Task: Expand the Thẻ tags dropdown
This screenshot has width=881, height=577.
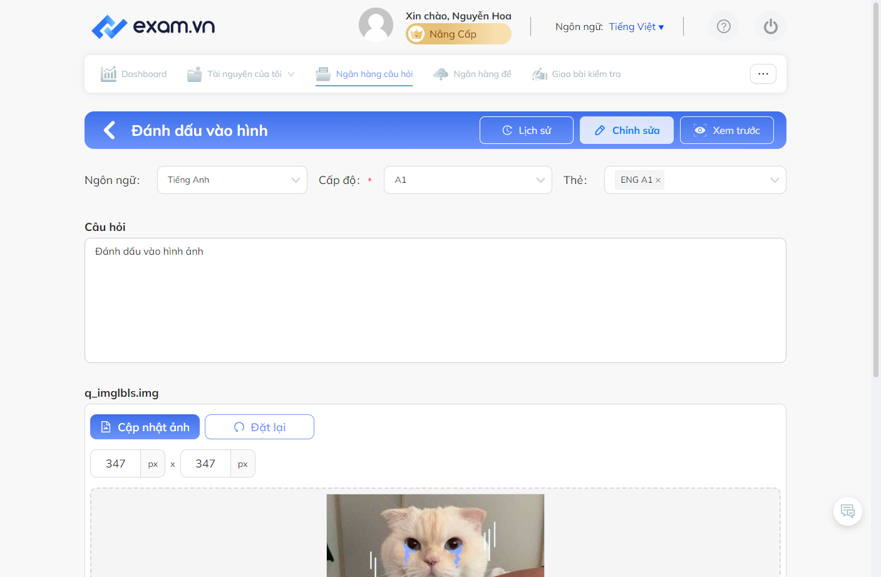Action: coord(695,180)
